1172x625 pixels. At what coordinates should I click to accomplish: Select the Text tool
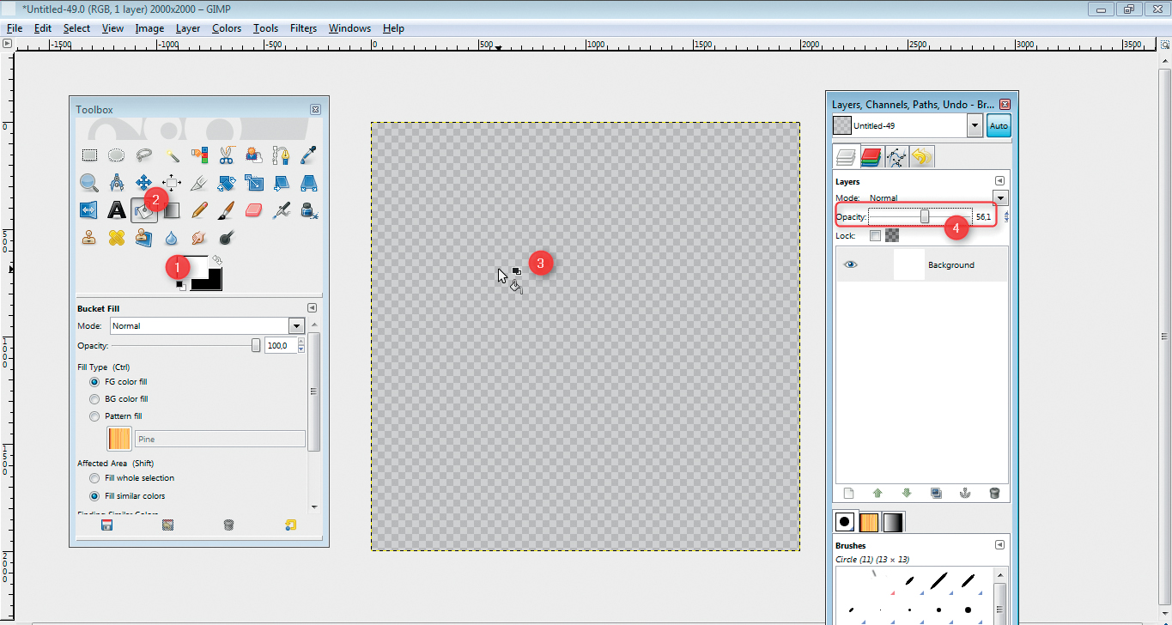(117, 210)
